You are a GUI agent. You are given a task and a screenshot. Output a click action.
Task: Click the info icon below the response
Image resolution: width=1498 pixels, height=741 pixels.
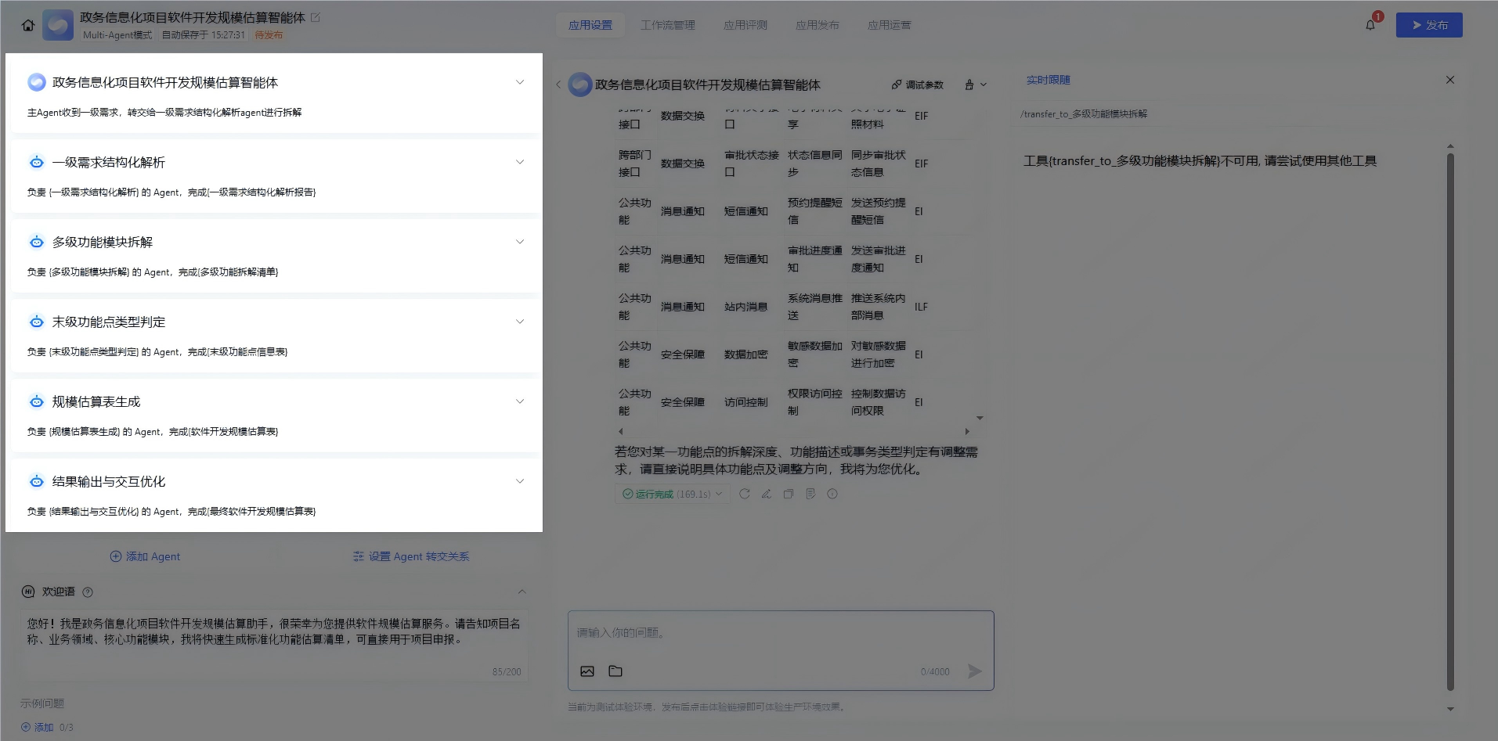click(x=832, y=494)
